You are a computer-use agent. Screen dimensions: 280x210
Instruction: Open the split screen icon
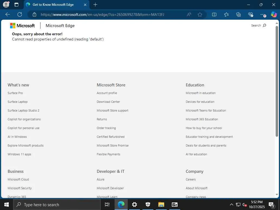tap(214, 14)
